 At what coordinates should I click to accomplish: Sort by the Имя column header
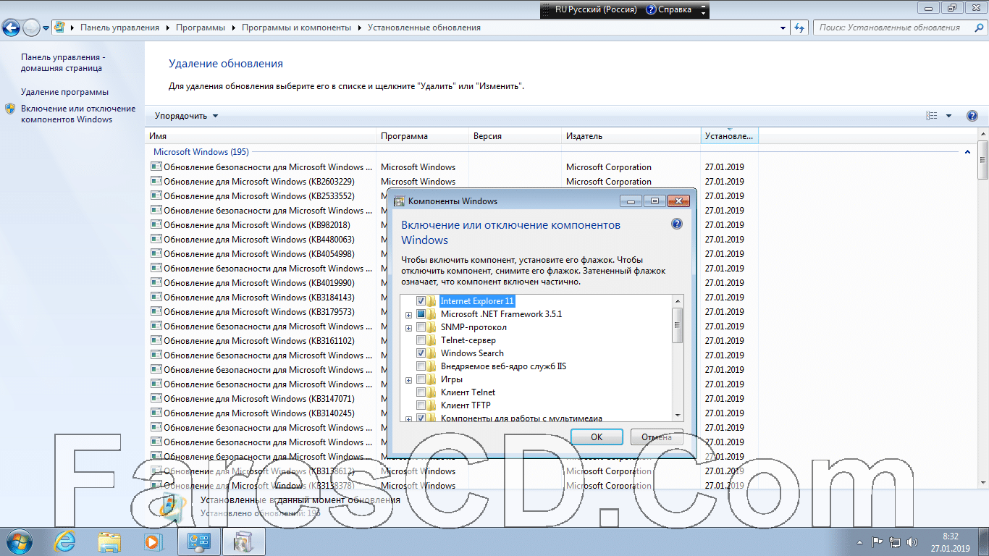[x=261, y=136]
